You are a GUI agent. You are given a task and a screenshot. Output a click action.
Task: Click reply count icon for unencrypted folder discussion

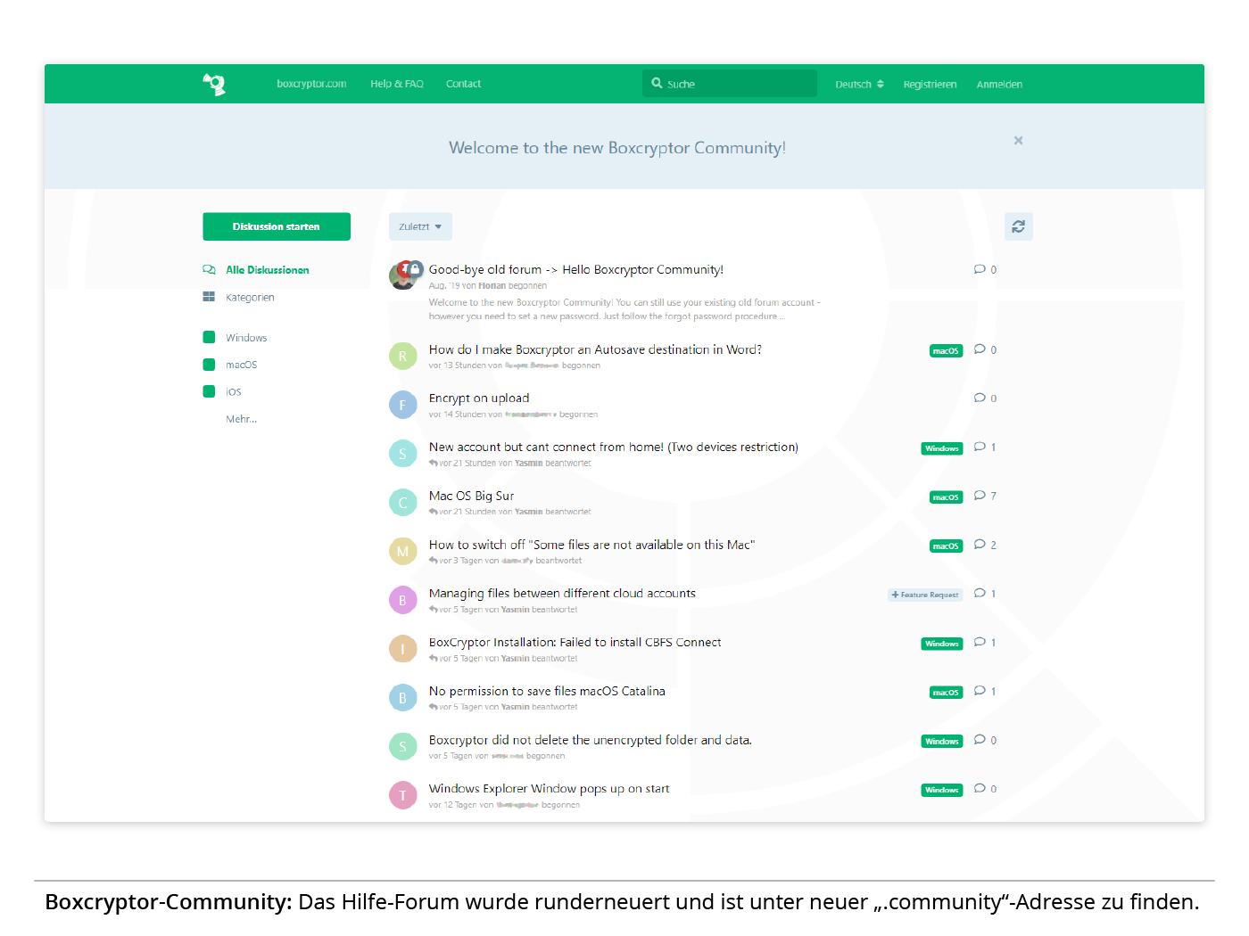pos(980,740)
